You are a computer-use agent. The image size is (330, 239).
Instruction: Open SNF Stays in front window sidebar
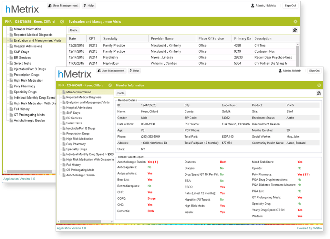pyautogui.click(x=73, y=113)
